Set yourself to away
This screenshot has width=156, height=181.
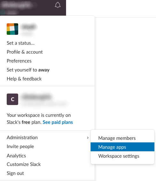point(28,70)
